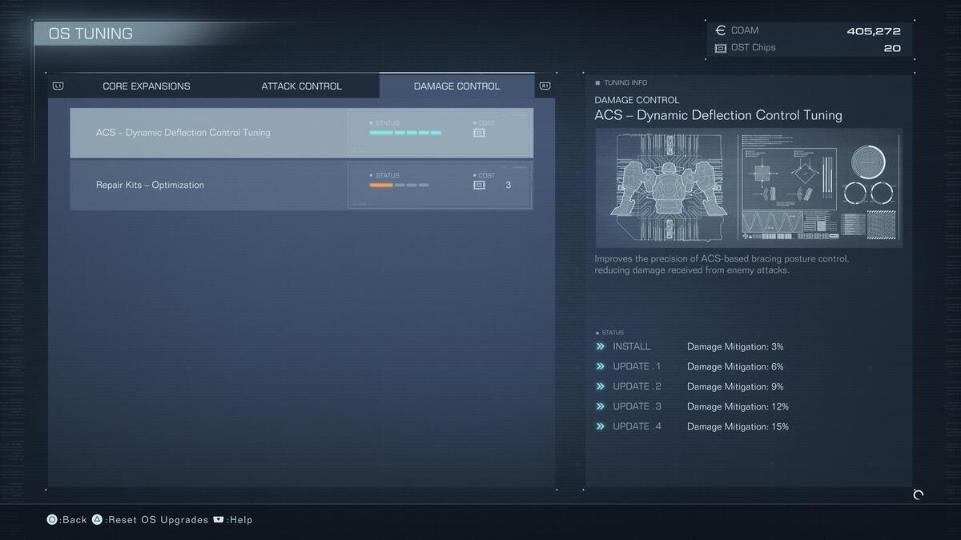This screenshot has width=961, height=540.
Task: Select ACS – Dynamic Deflection Control Tuning
Action: [x=183, y=133]
